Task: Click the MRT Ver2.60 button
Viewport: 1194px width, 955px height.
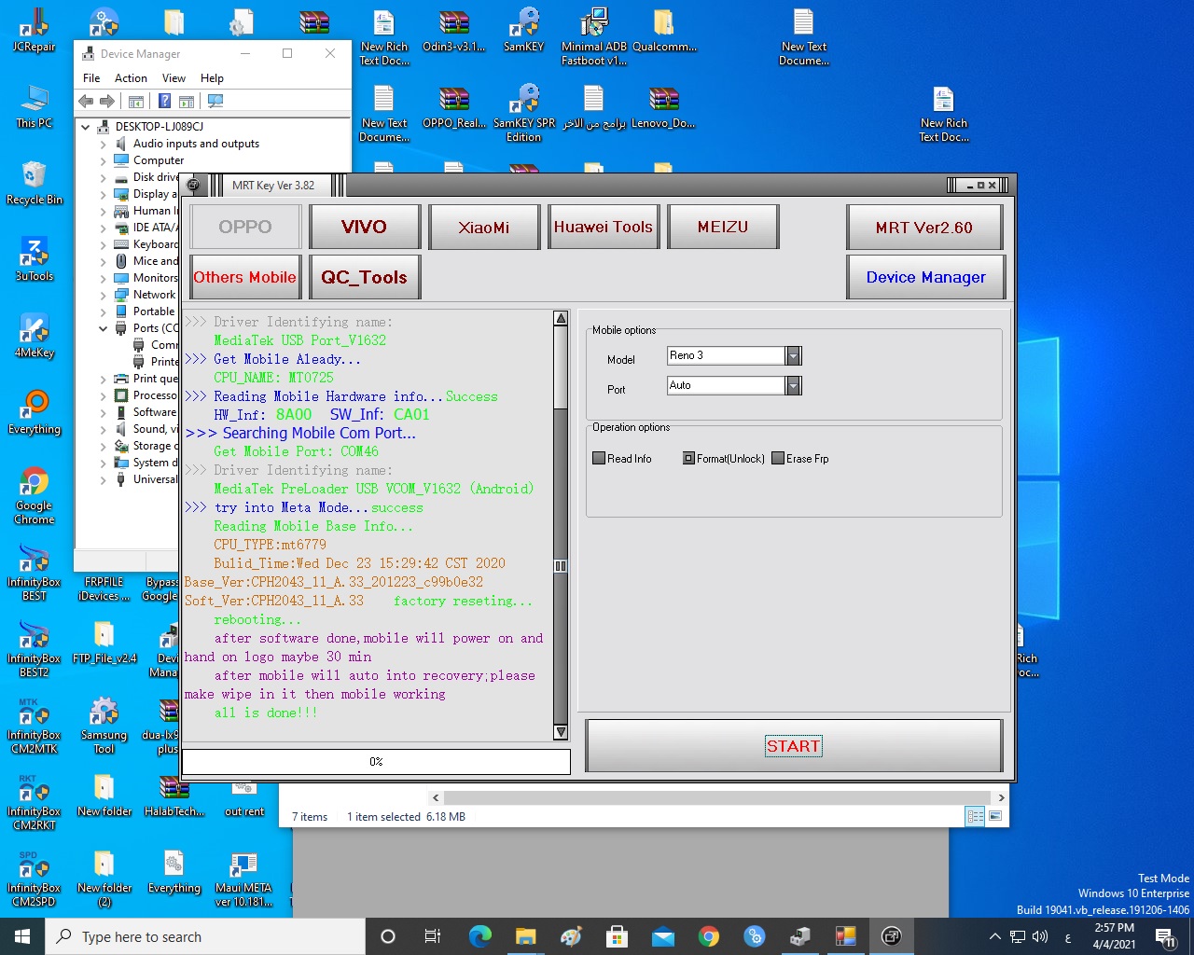Action: tap(924, 227)
